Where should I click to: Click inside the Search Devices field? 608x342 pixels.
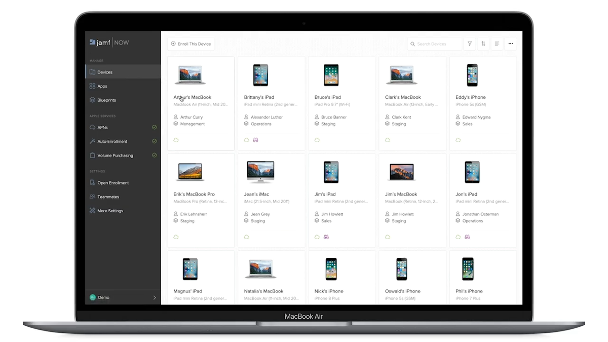coord(434,44)
